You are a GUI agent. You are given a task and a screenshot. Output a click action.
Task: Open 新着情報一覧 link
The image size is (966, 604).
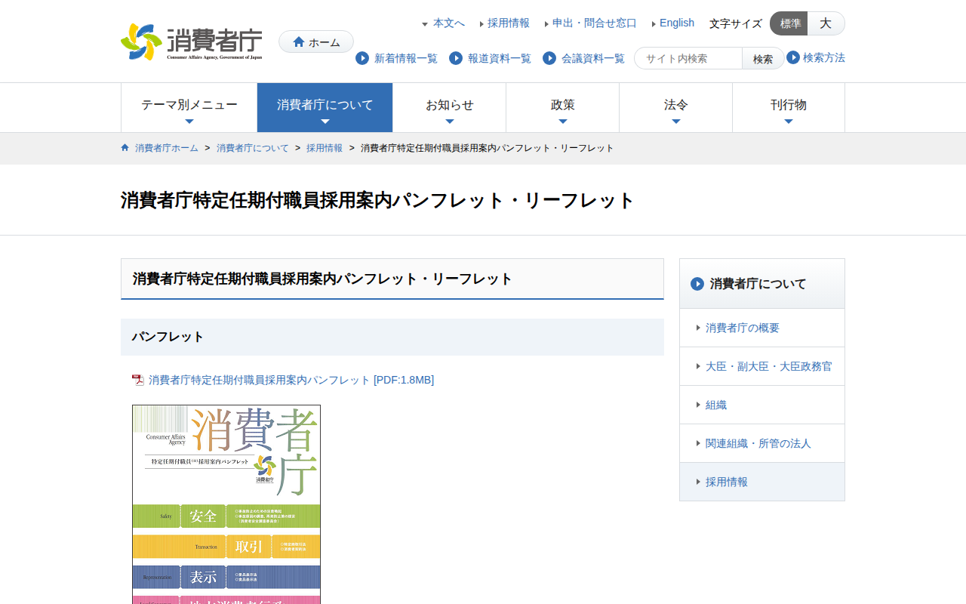tap(406, 58)
